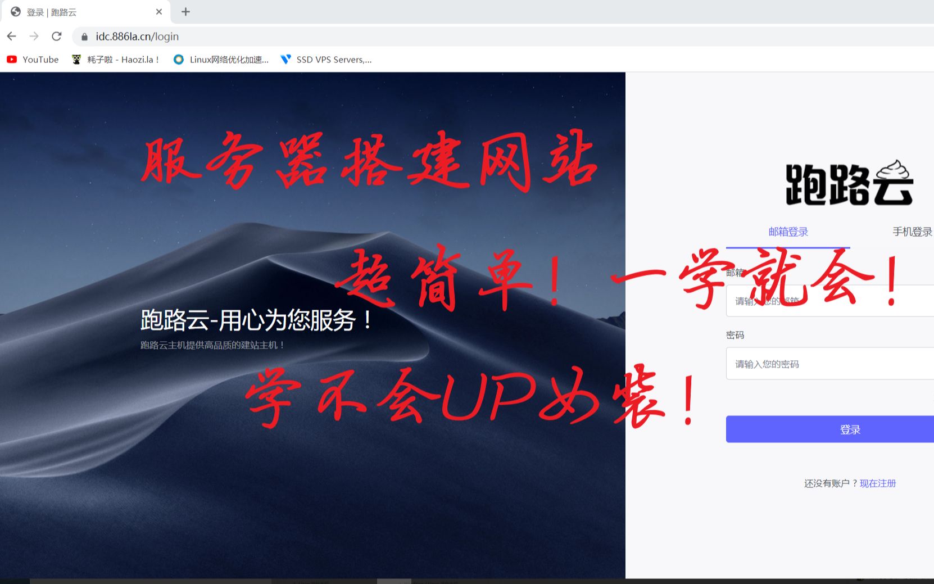
Task: Click the favicon on the 登录 | 跑路云 tab
Action: tap(15, 11)
